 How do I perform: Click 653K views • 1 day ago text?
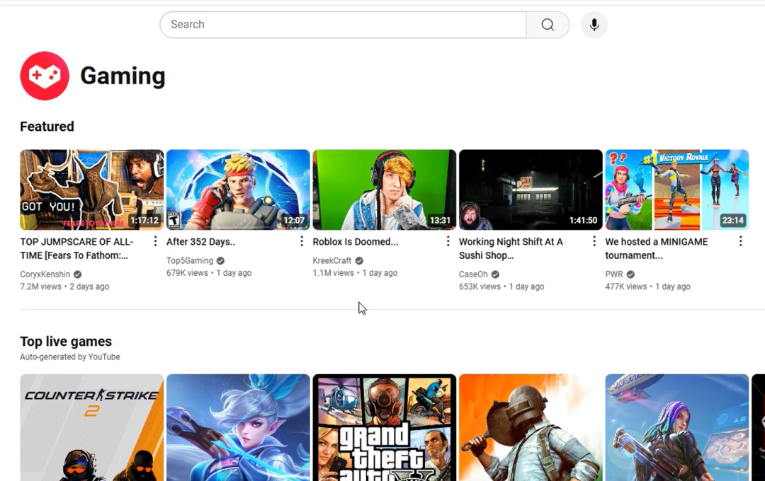point(501,286)
